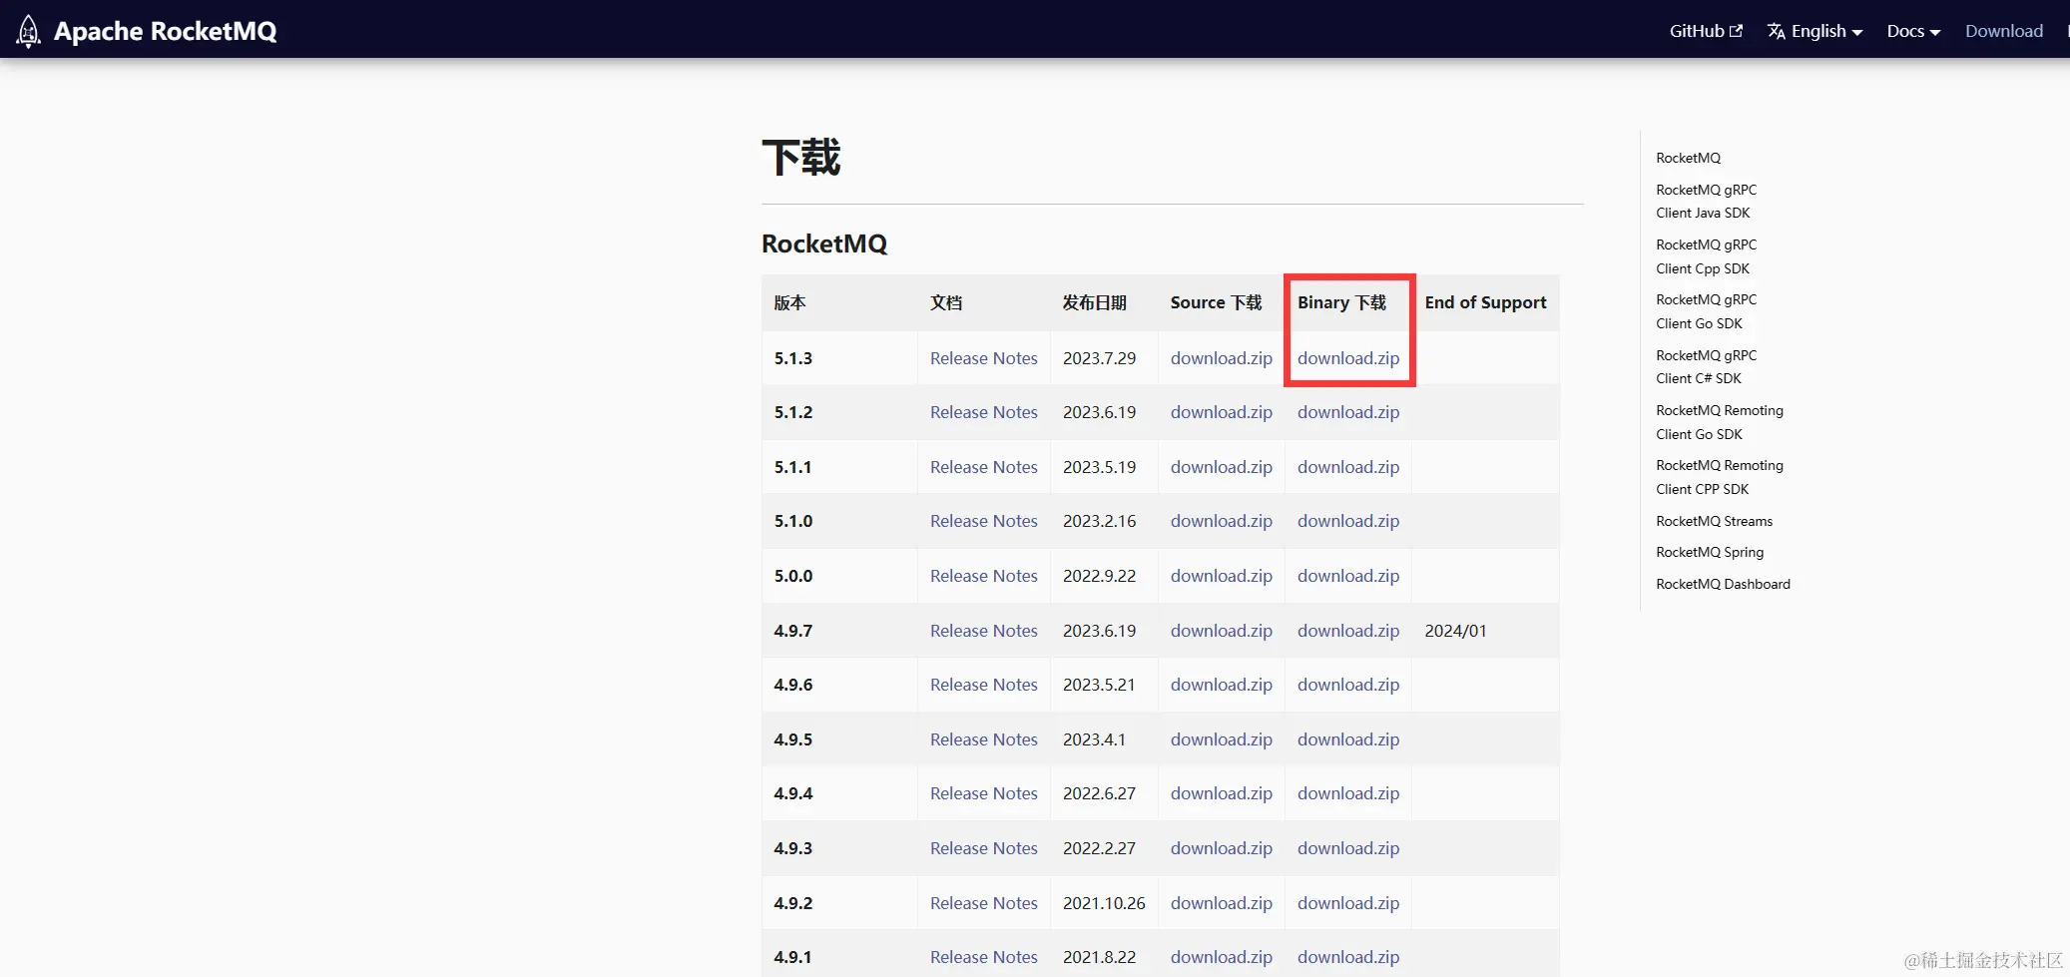This screenshot has height=977, width=2070.
Task: Download source zip for version 4.9.1
Action: [1222, 957]
